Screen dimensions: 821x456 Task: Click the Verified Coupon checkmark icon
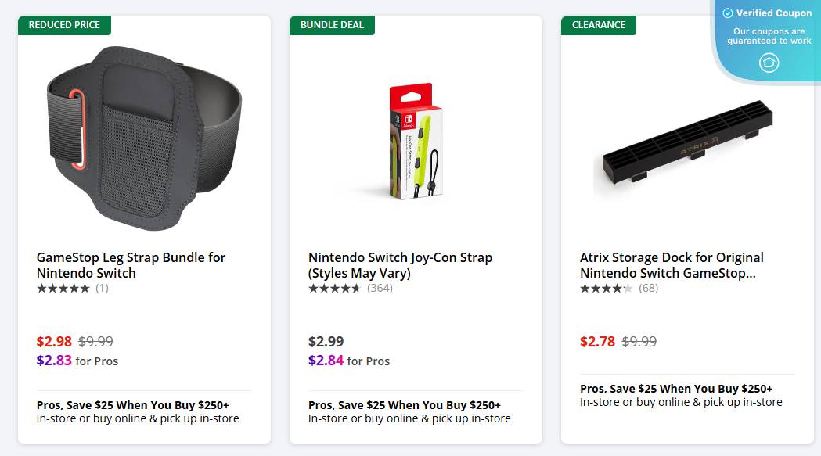click(729, 13)
